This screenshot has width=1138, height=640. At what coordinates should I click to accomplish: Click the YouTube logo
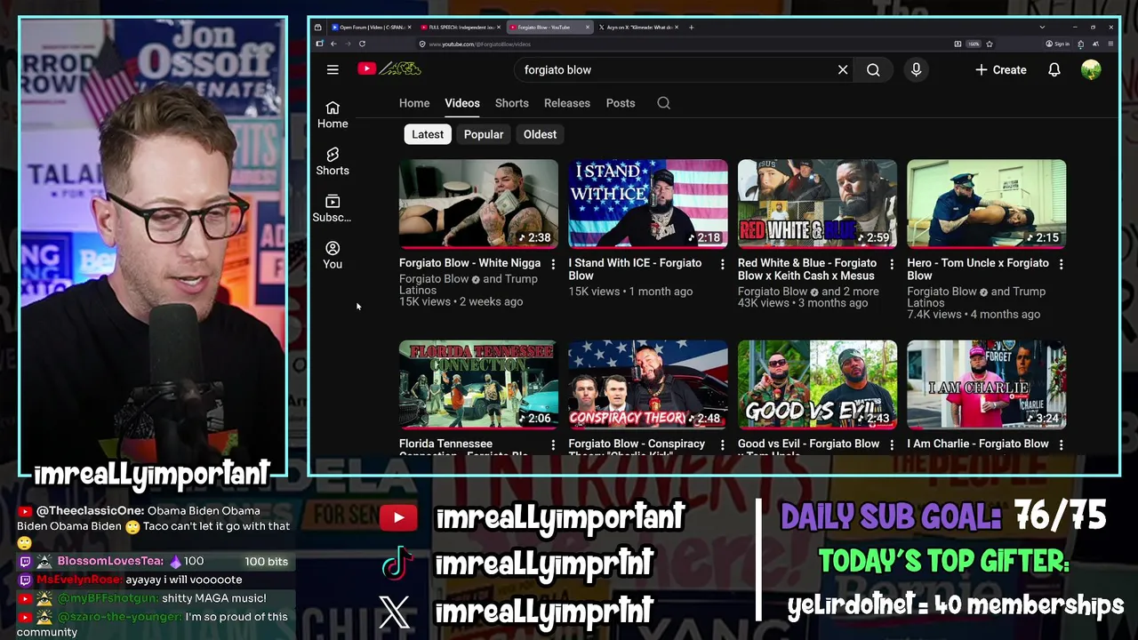click(x=389, y=69)
